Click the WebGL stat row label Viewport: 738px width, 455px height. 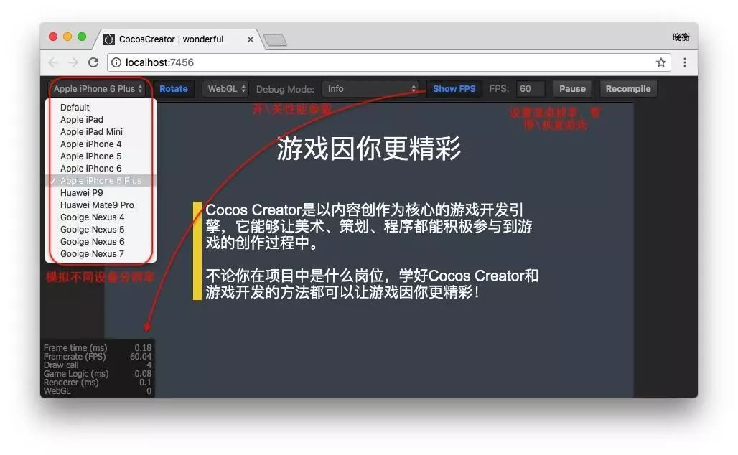click(x=57, y=390)
